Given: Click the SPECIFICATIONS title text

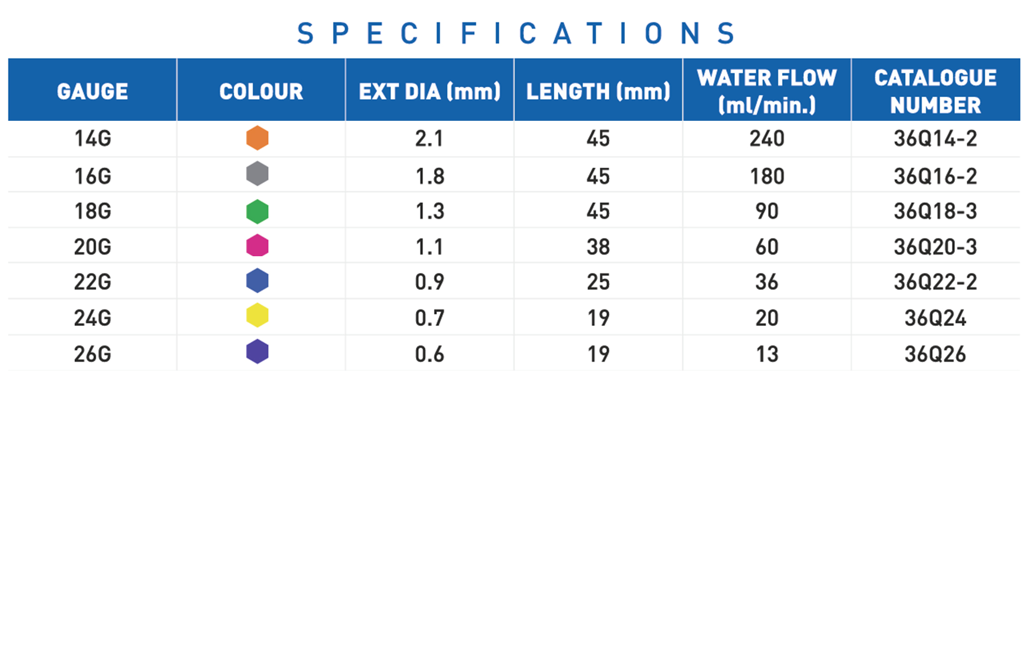Looking at the screenshot, I should pos(516,33).
